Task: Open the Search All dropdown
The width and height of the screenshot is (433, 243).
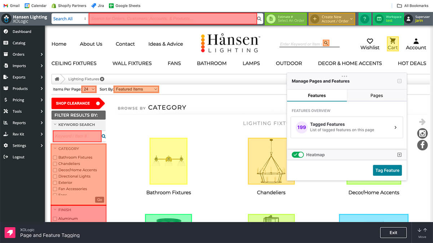Action: 70,19
